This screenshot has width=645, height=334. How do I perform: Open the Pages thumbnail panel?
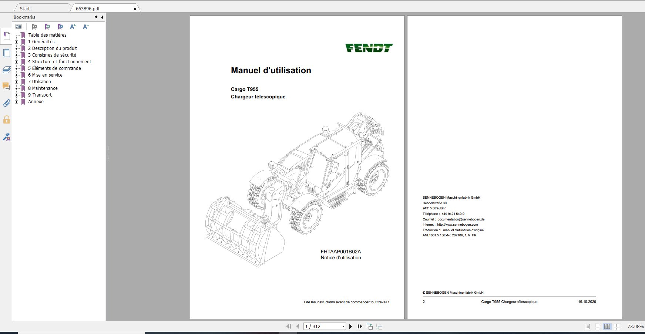tap(7, 53)
